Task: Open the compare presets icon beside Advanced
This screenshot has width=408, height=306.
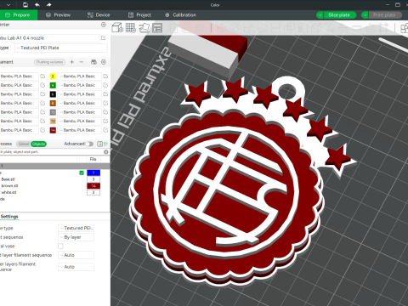Action: 99,144
